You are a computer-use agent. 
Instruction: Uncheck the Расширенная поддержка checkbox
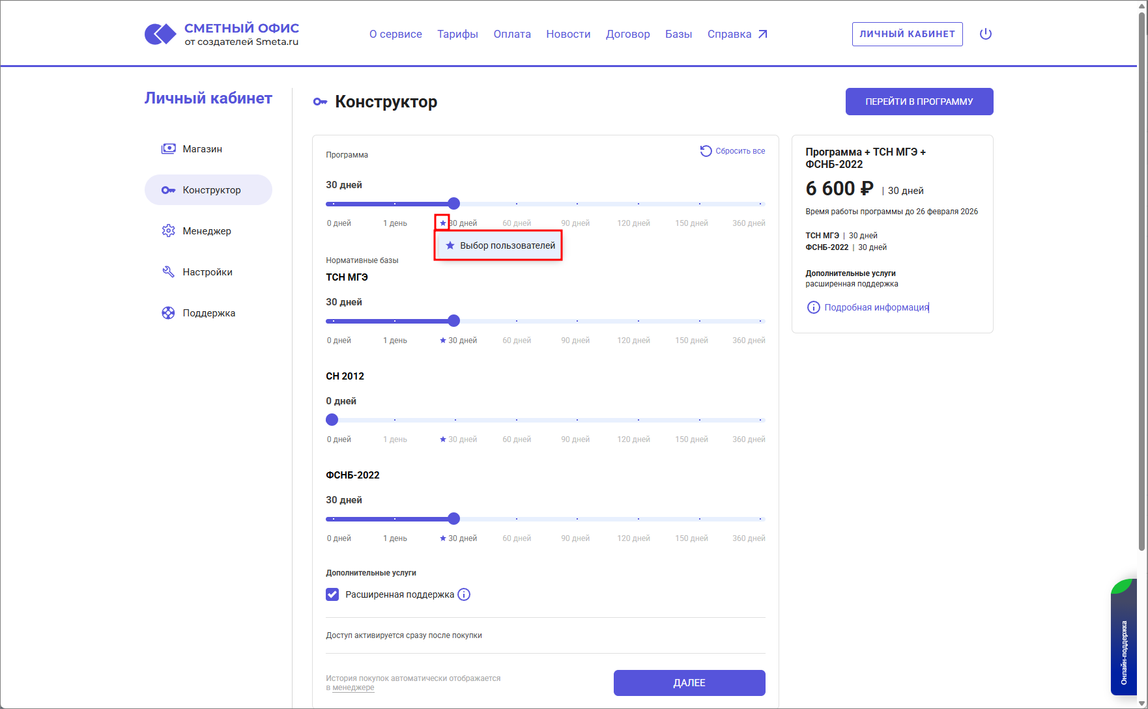pyautogui.click(x=332, y=594)
